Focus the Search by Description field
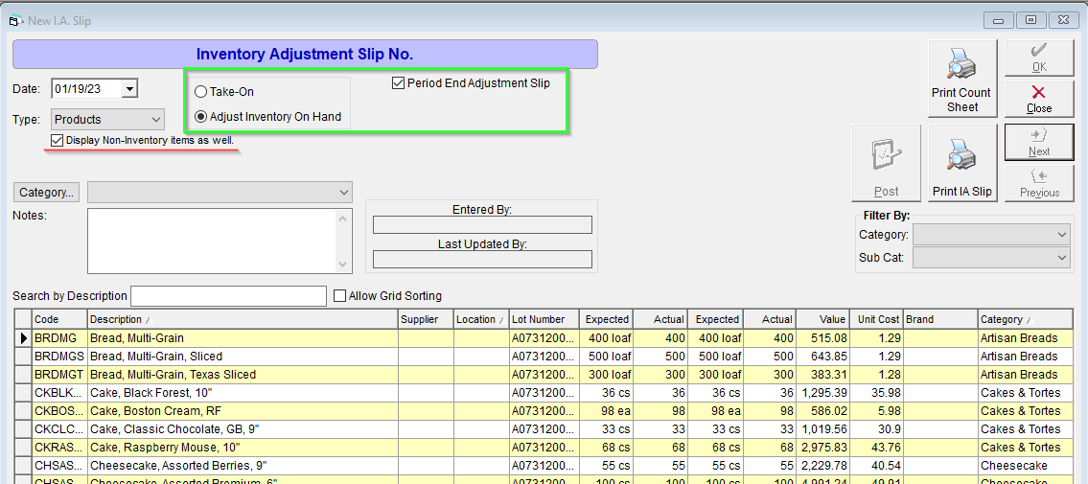Screen dimensions: 1088x484 coord(228,296)
